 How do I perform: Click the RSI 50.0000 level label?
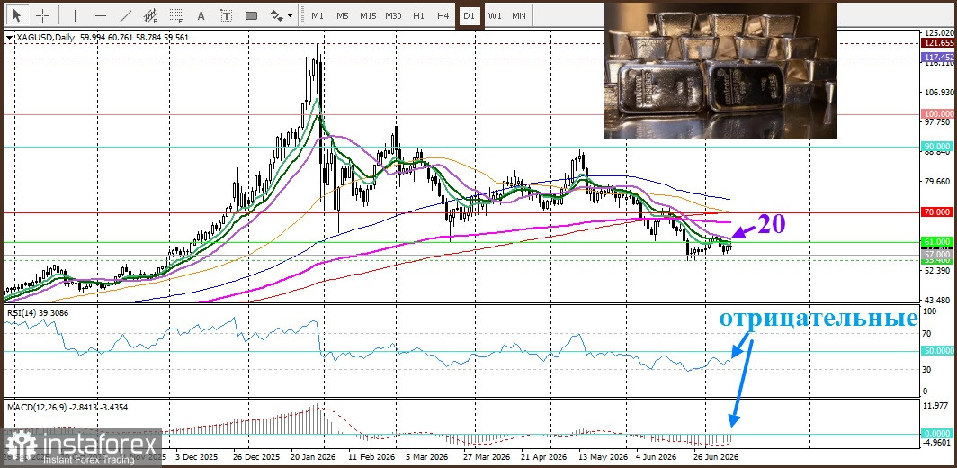(939, 351)
